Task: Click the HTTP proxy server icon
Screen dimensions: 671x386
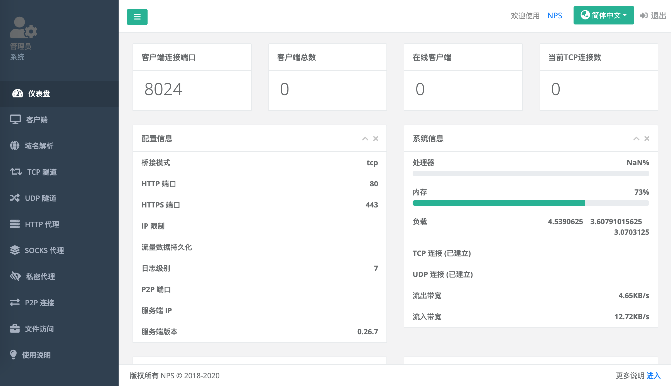Action: point(15,224)
